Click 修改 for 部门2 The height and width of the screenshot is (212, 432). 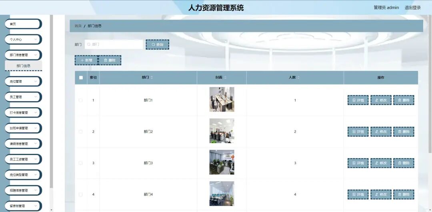381,132
